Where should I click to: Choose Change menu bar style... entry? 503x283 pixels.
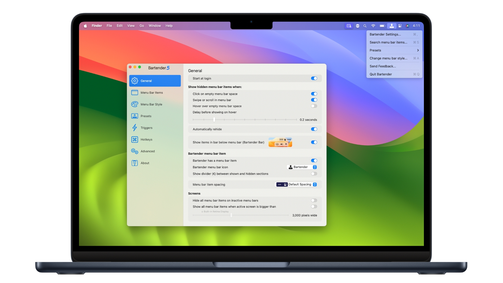click(394, 58)
